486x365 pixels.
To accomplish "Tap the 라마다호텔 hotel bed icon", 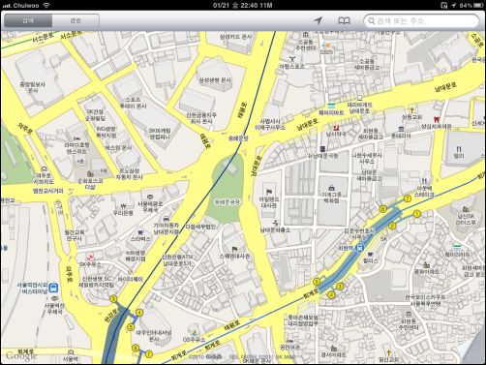I will 76,138.
